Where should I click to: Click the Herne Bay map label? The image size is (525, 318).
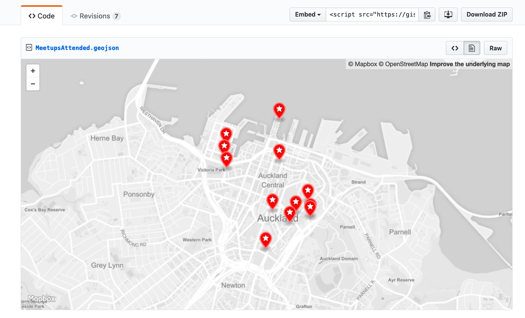pyautogui.click(x=107, y=138)
